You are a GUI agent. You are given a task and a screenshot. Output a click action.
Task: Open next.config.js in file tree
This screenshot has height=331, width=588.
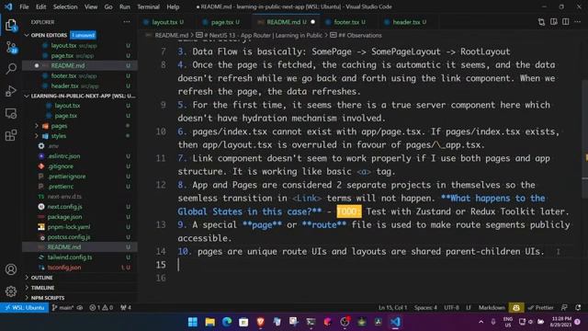click(x=64, y=207)
